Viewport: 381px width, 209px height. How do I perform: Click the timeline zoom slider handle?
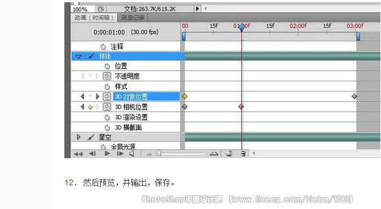pos(159,153)
